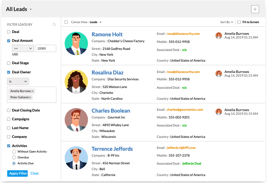The image size is (267, 183).
Task: Open Ramone Holt's profile avatar
Action: [76, 44]
